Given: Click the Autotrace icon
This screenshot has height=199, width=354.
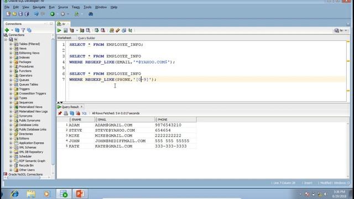Looking at the screenshot, I should click(82, 30).
